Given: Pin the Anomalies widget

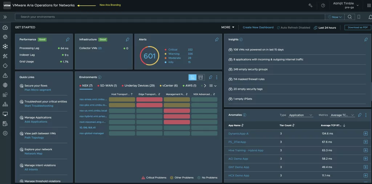Looking at the screenshot, I should click(x=360, y=115).
